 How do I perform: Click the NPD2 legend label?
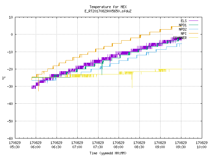click(183, 29)
